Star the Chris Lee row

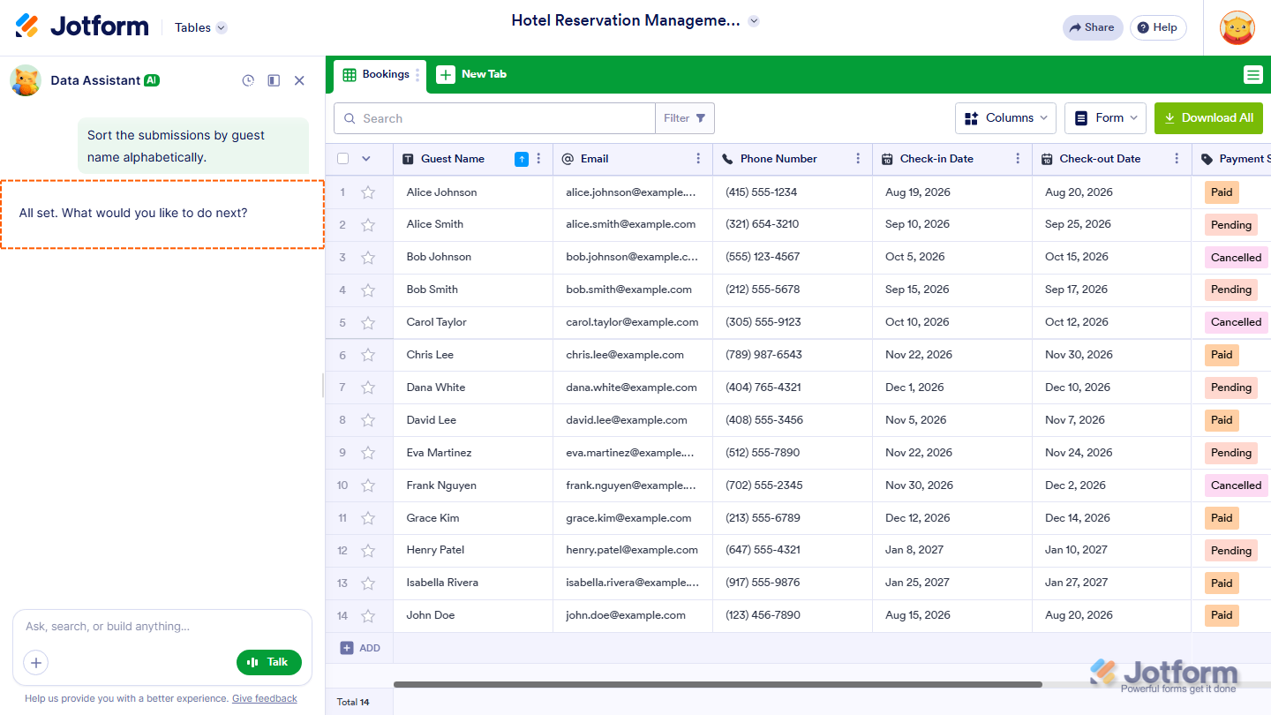(x=368, y=355)
